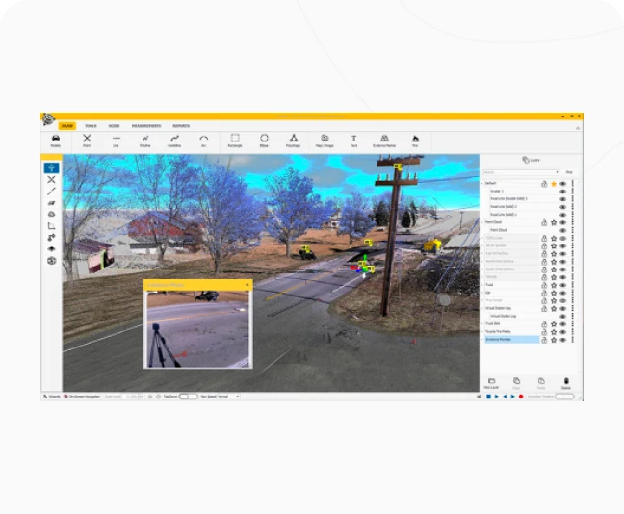The image size is (624, 514).
Task: Toggle visibility of Evidence Markers layer
Action: (x=562, y=340)
